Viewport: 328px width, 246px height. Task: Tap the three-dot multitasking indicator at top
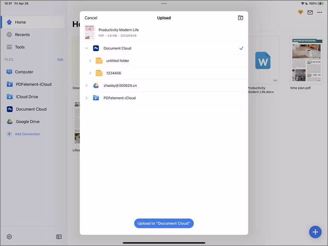[164, 3]
